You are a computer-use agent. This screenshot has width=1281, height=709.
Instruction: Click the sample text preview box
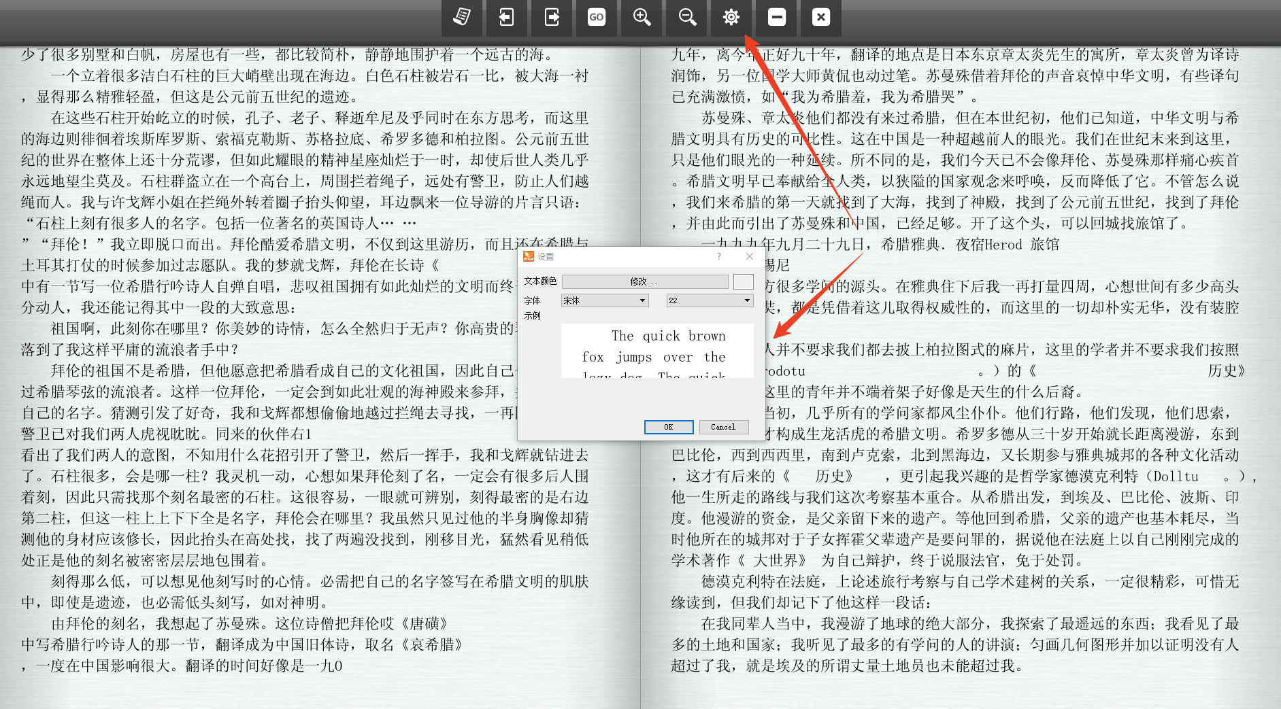tap(657, 351)
